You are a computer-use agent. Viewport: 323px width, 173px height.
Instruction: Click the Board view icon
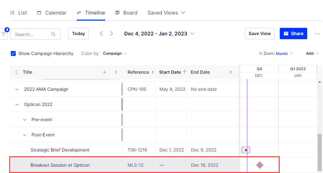coord(117,13)
